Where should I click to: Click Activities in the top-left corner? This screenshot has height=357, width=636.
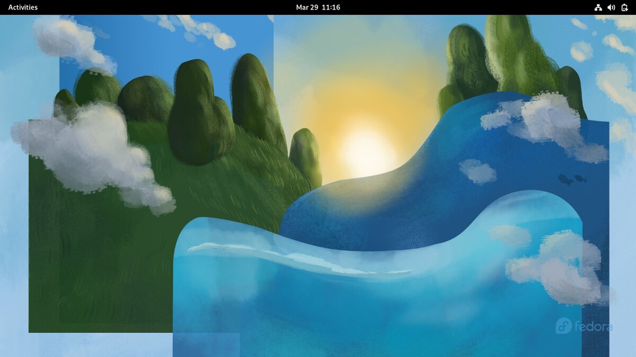23,7
